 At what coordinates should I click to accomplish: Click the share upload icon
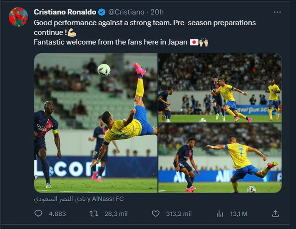click(275, 214)
